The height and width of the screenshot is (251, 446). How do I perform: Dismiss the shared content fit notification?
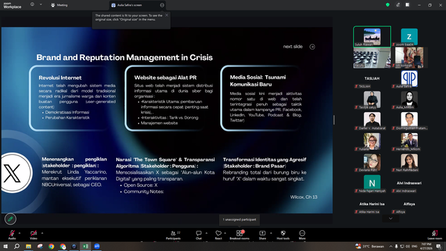tap(167, 15)
